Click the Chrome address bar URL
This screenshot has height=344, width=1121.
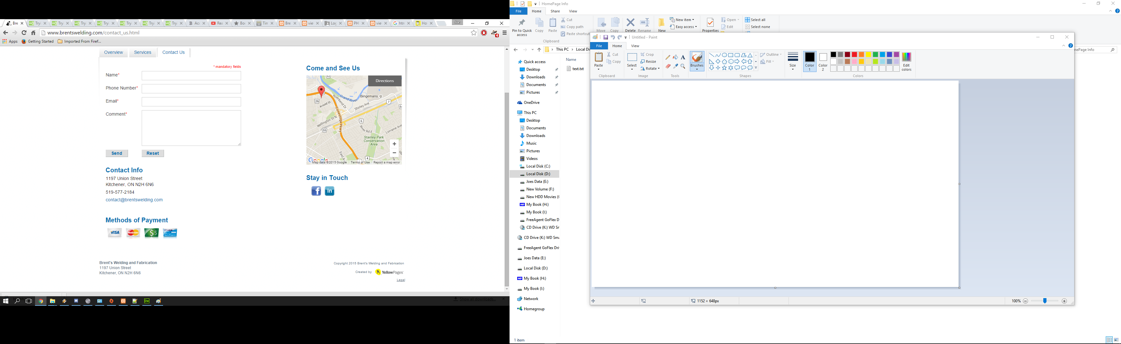point(94,33)
